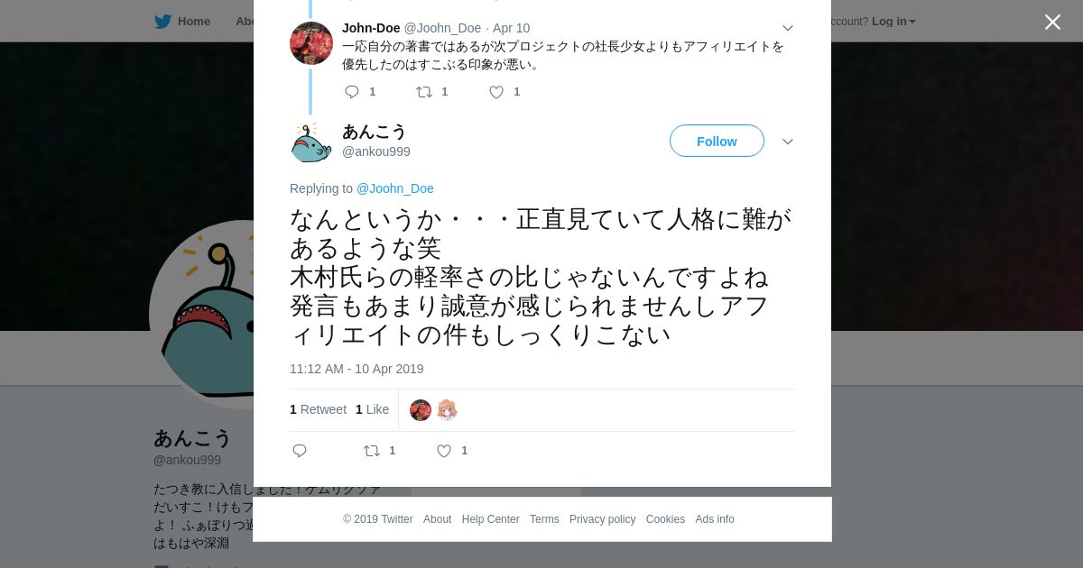Like the main tweet by あんこう

444,451
